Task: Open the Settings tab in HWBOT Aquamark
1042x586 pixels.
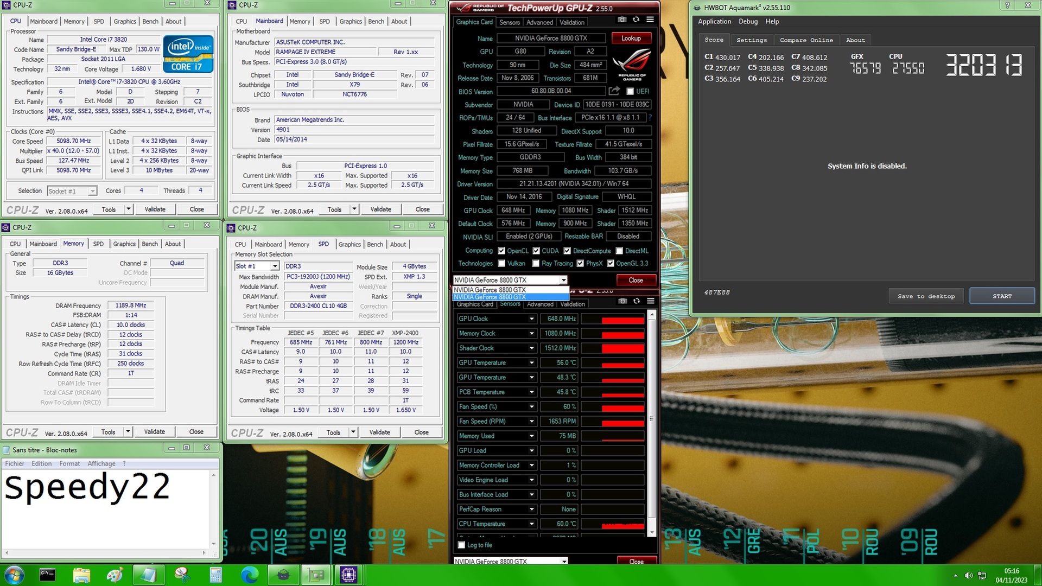Action: 752,40
